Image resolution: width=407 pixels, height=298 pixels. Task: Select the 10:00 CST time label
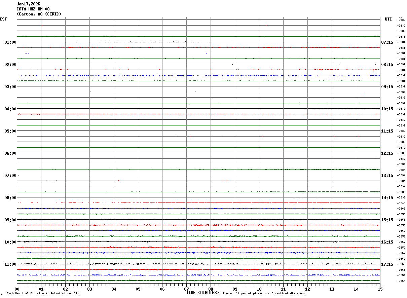10,242
